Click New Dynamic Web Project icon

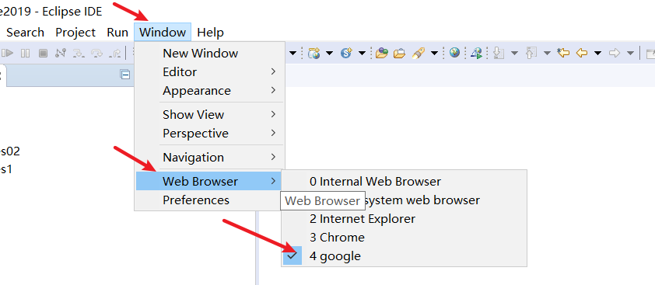tap(313, 53)
